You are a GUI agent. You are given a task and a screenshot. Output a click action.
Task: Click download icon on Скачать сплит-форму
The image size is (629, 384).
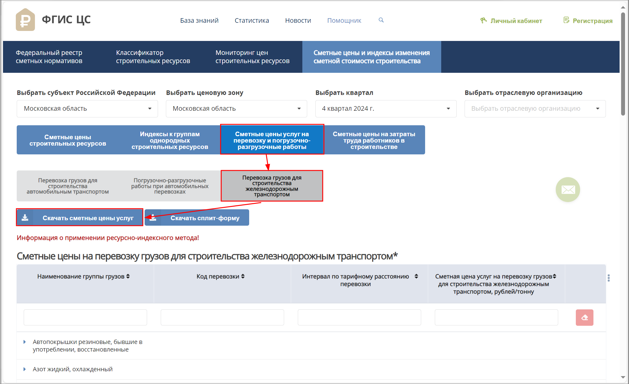(153, 218)
